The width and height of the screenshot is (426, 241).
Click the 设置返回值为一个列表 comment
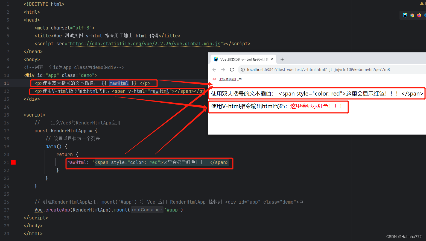click(73, 139)
